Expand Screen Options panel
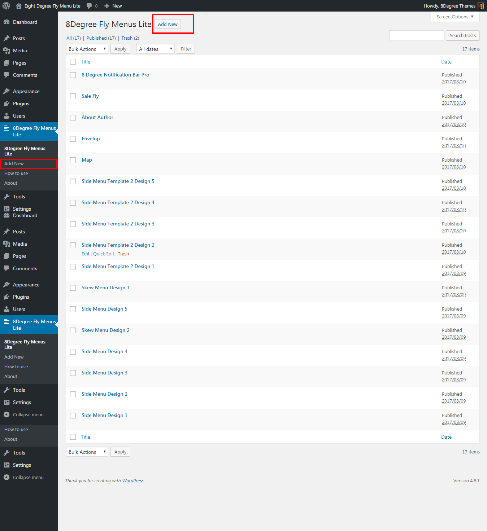 (x=455, y=17)
